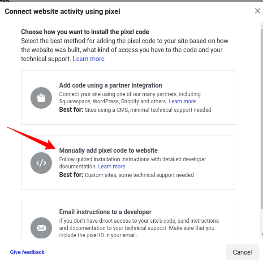Click 'Best for: Custom sites' description text
Screen dimensions: 263x260
click(x=126, y=175)
